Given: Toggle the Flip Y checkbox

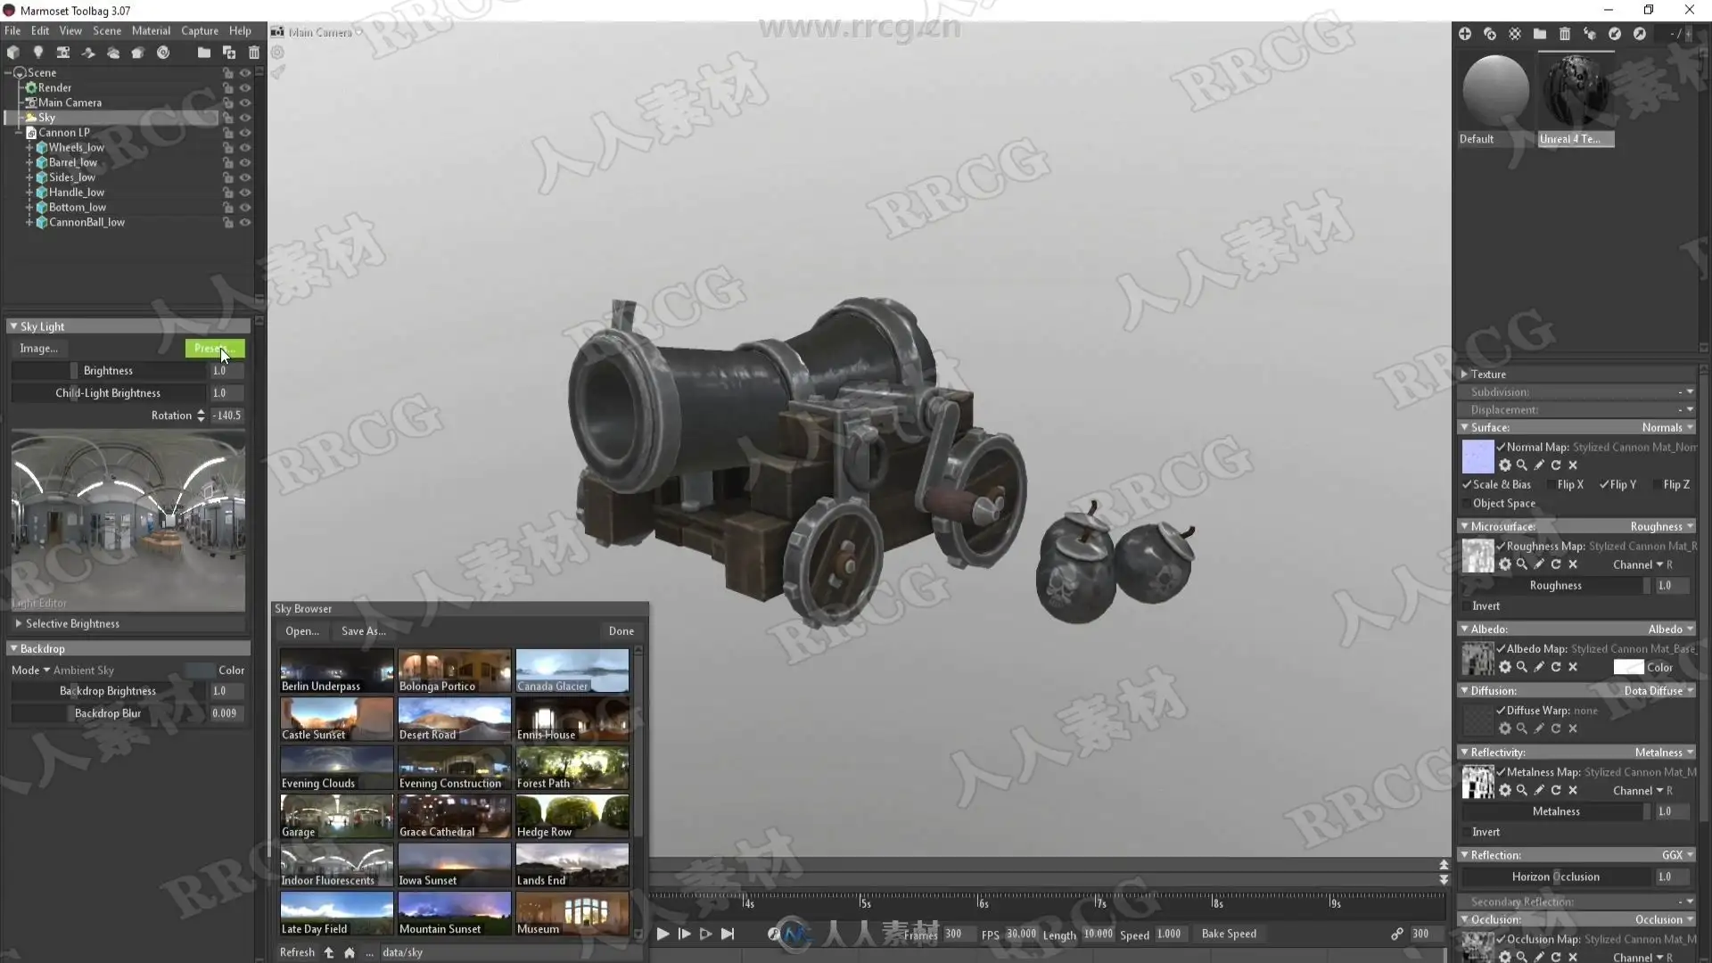Looking at the screenshot, I should coord(1604,485).
